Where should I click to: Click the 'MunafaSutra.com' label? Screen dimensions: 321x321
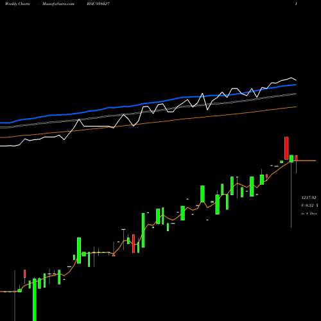coord(58,4)
